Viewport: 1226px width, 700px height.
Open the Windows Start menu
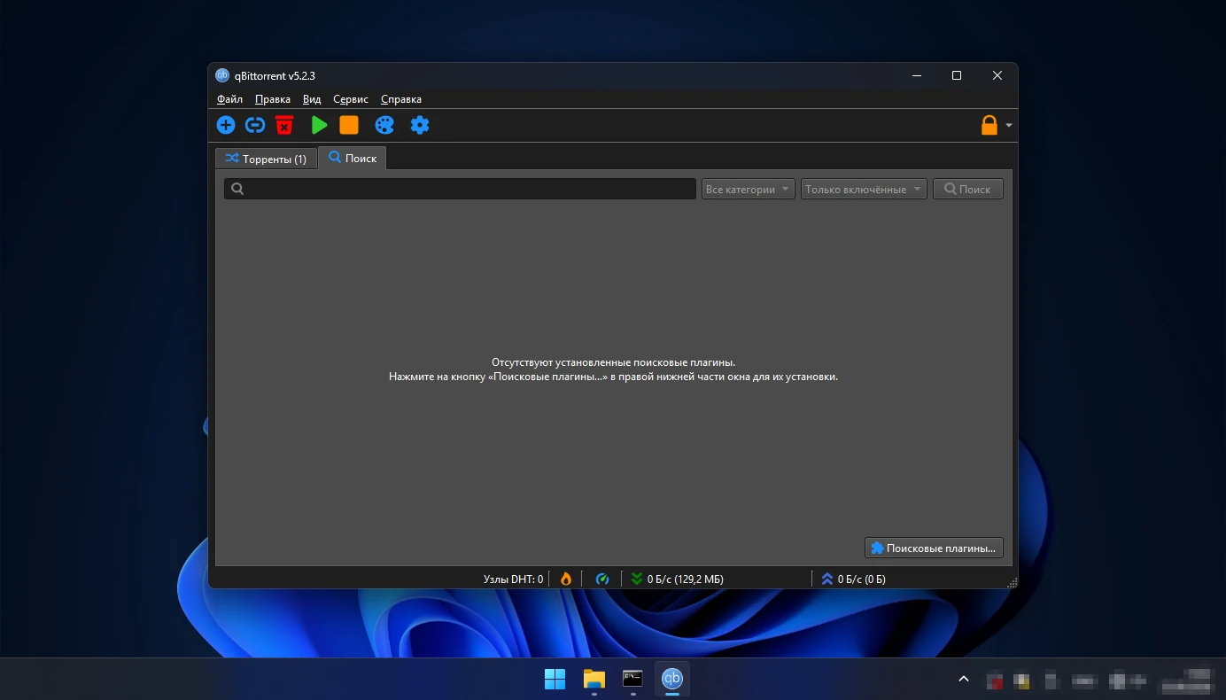pyautogui.click(x=555, y=679)
